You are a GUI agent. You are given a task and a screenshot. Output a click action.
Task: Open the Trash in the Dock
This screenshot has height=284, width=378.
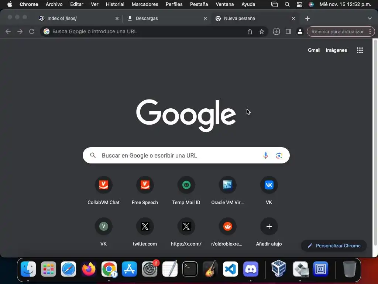click(x=350, y=269)
